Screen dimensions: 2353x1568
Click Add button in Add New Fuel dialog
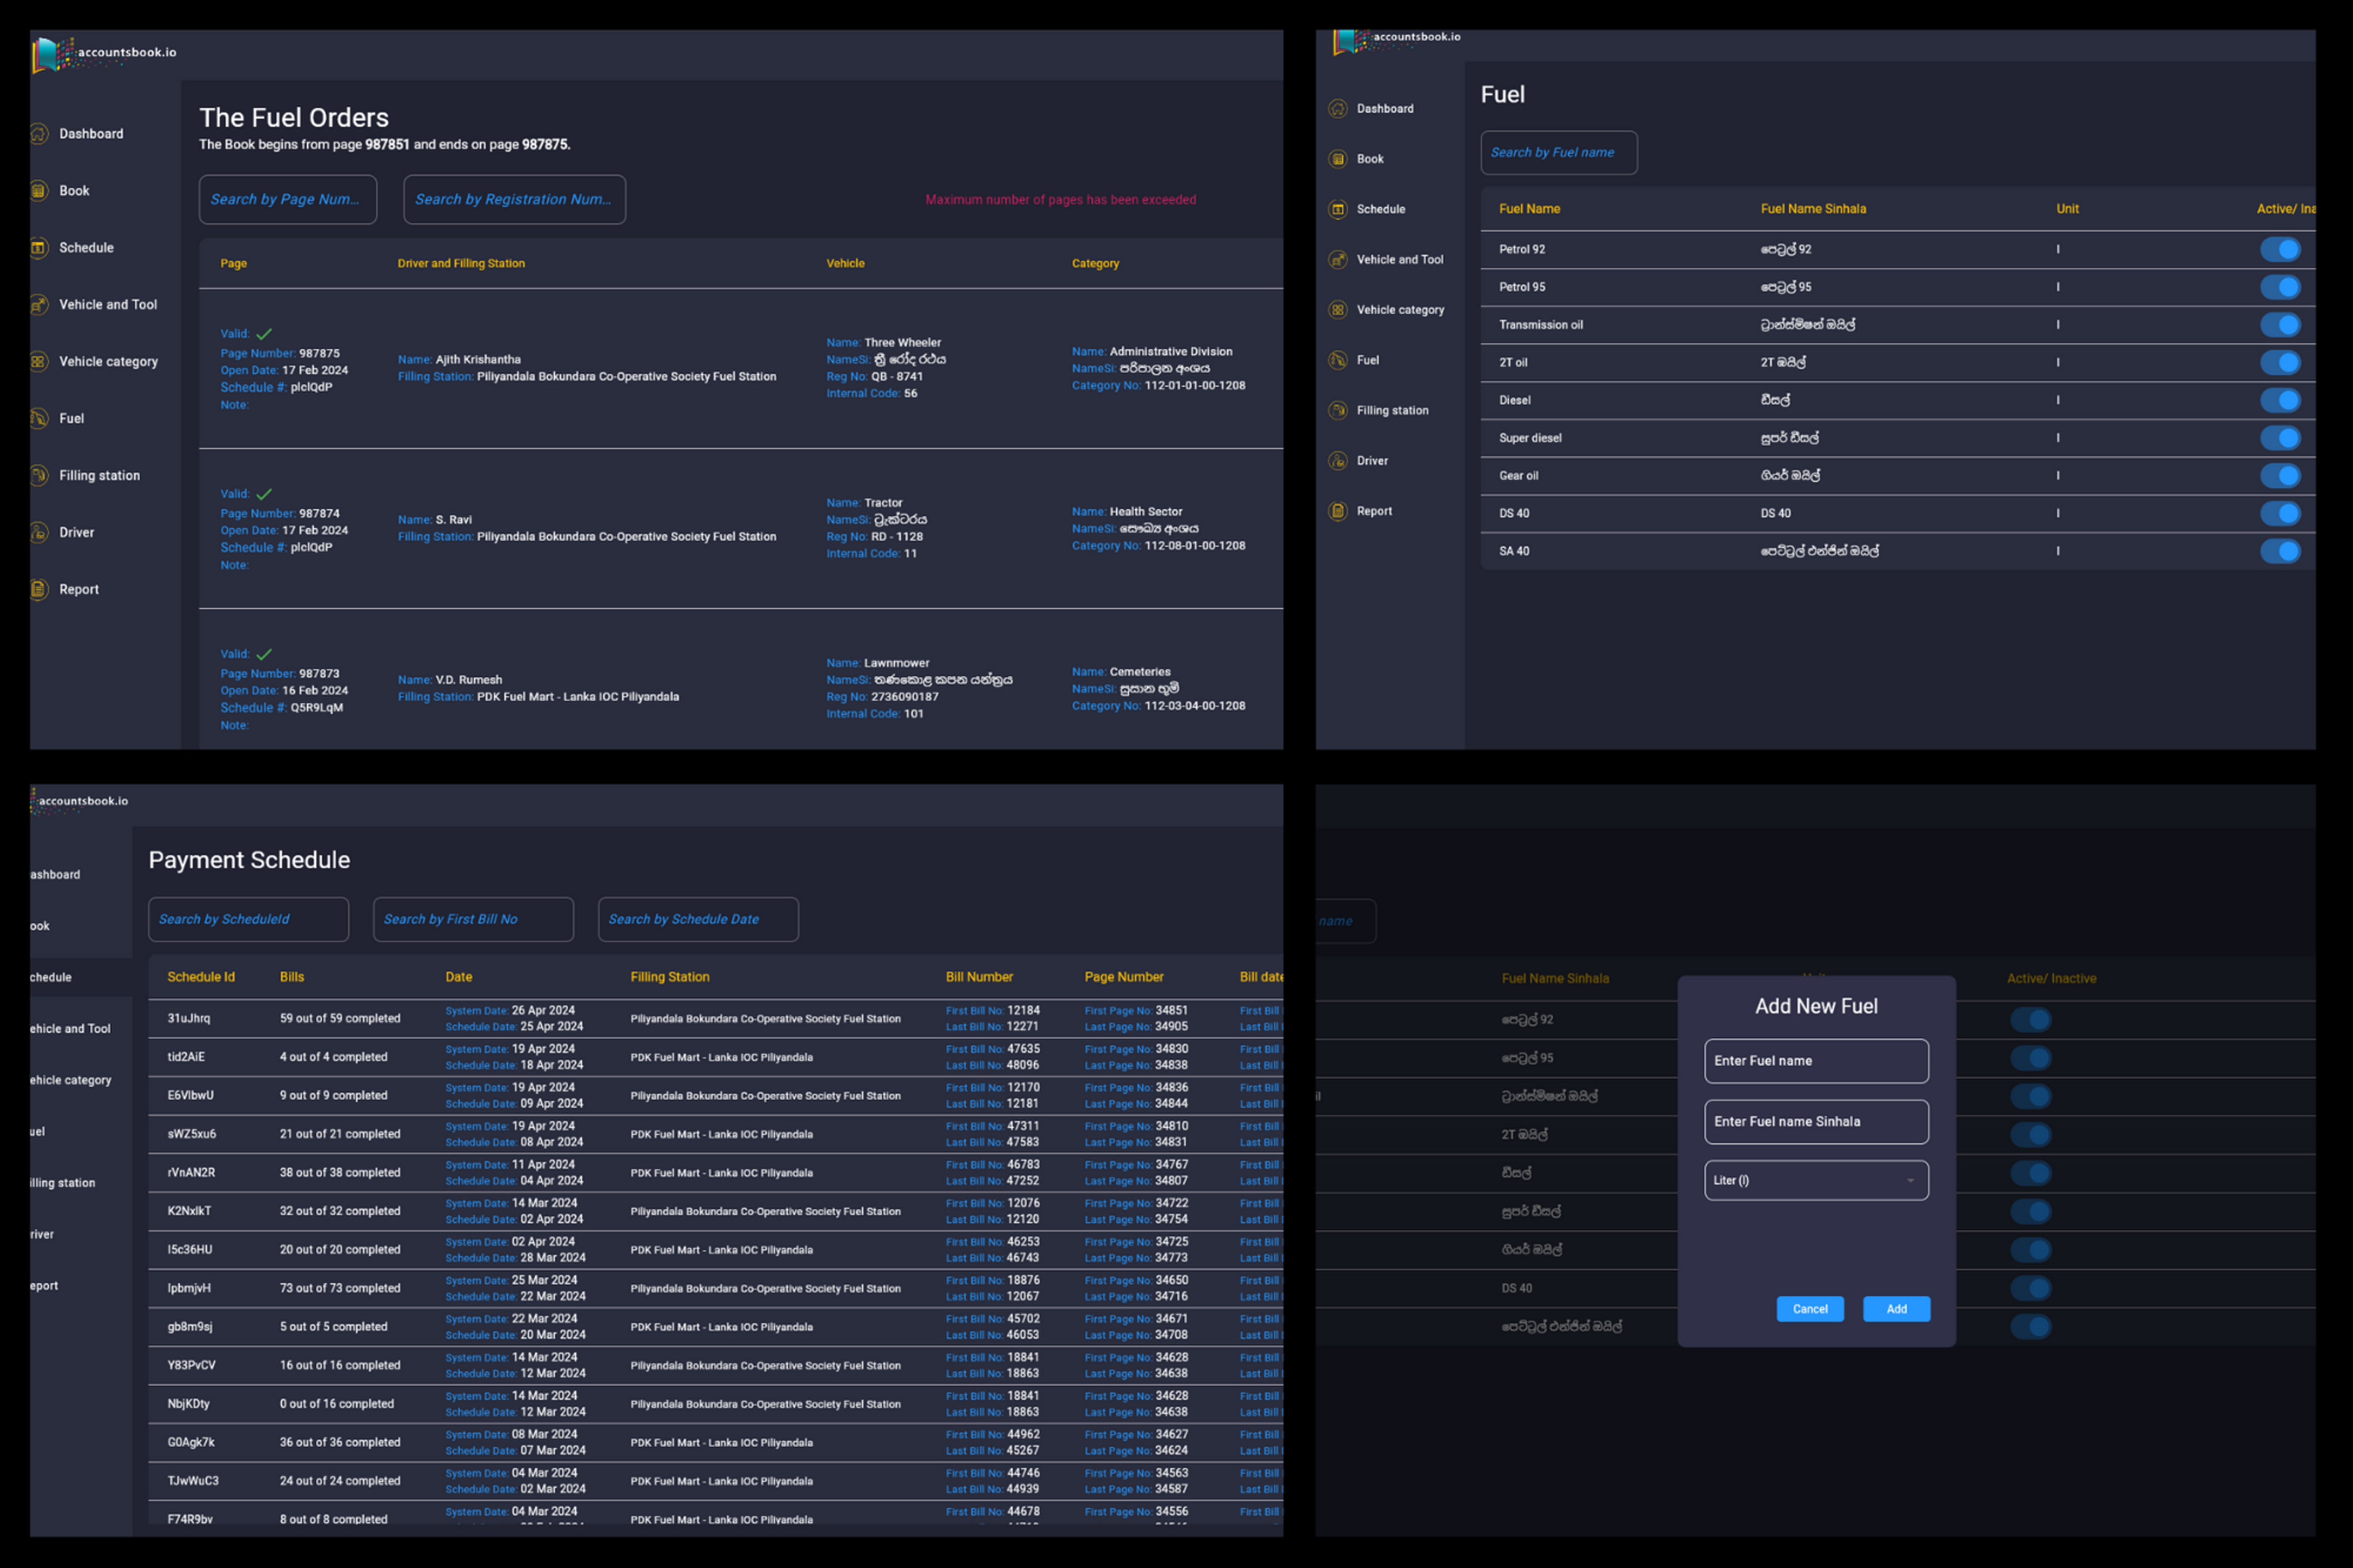tap(1896, 1309)
